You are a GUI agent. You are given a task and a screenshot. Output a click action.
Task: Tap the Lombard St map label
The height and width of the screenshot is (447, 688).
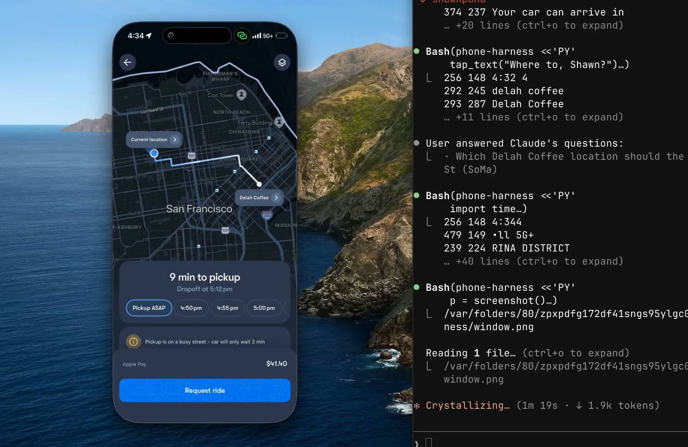pos(152,110)
